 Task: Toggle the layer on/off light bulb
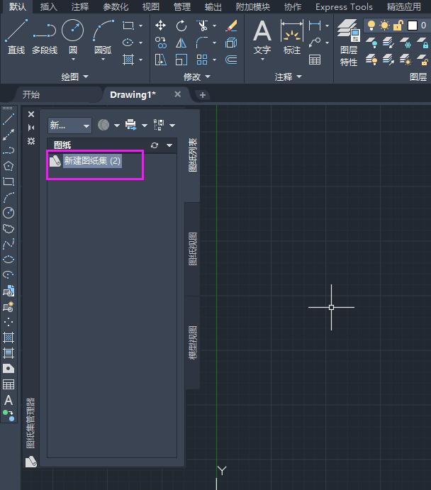[x=371, y=26]
